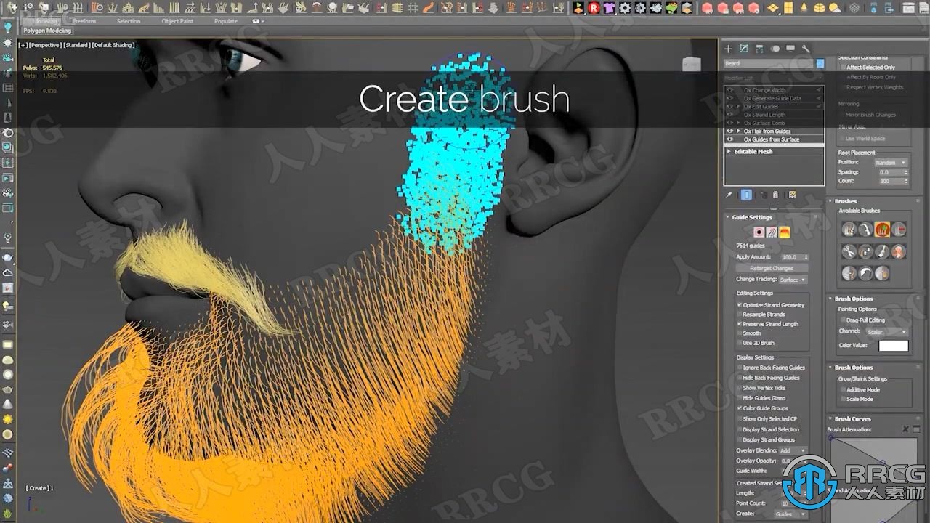Screen dimensions: 930x523
Task: Select the first comb brush in Available Brushes
Action: pyautogui.click(x=849, y=230)
